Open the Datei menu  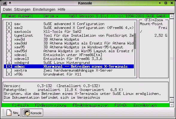point(7,10)
